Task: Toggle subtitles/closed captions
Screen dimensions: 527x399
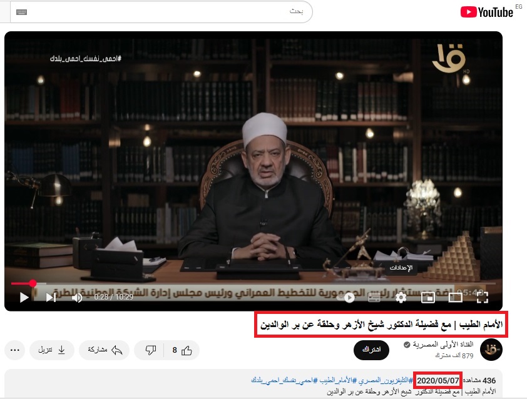Action: point(374,298)
